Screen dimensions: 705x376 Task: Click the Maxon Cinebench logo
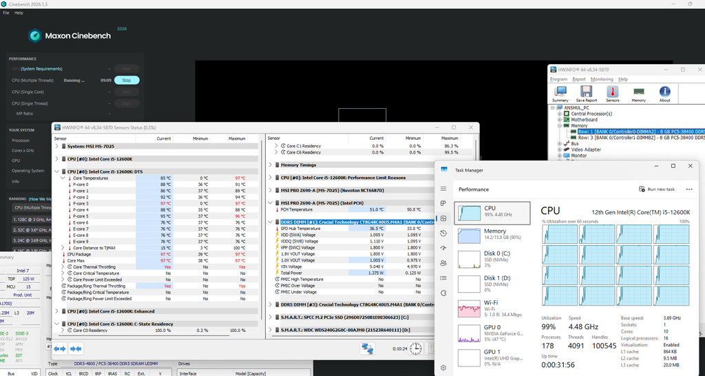(35, 36)
